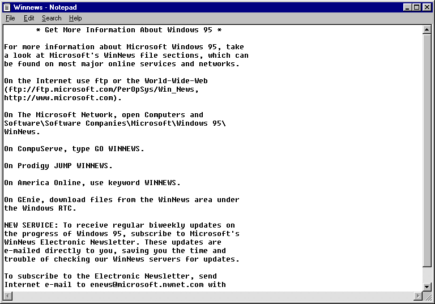Open the Help menu
The width and height of the screenshot is (435, 304).
coord(75,18)
